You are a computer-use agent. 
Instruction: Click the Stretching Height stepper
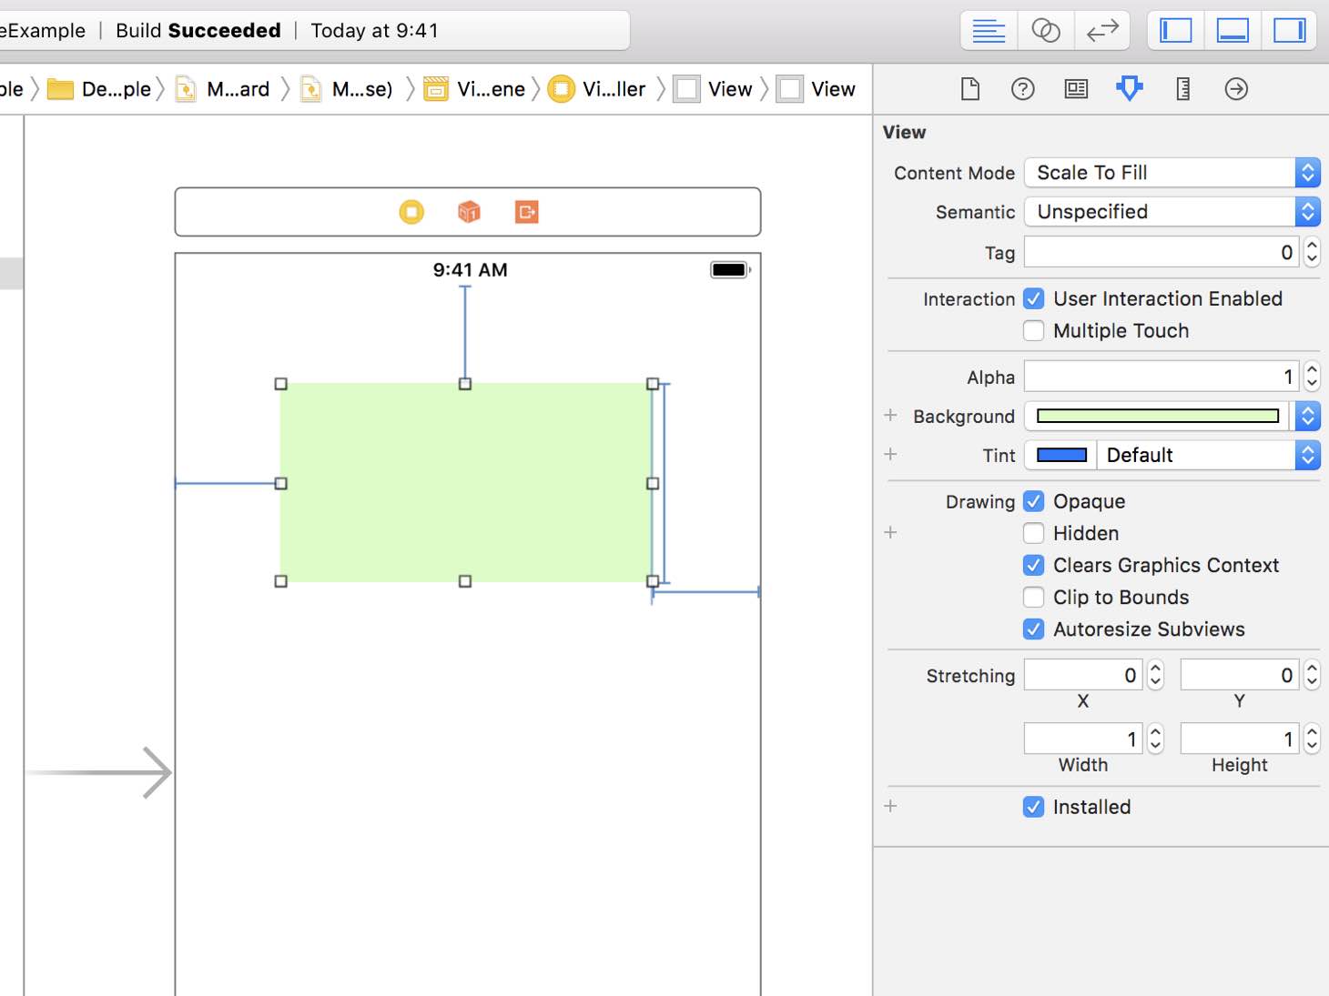[x=1312, y=739]
